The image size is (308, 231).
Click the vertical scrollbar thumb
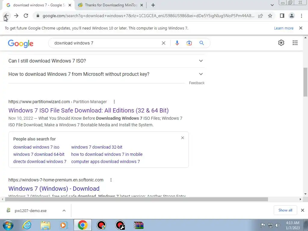coord(305,82)
